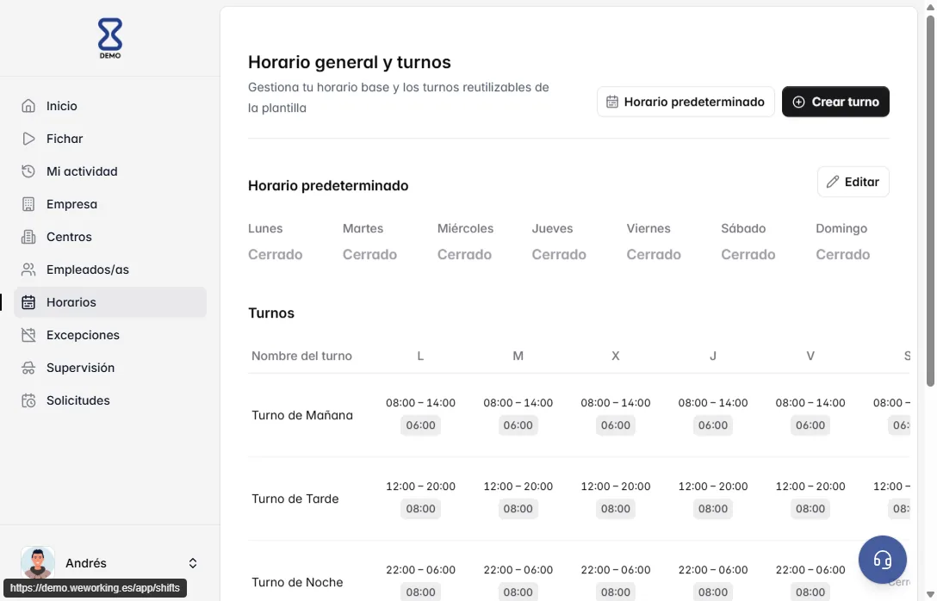This screenshot has width=937, height=601.
Task: Click Andrés's avatar picture
Action: click(38, 563)
